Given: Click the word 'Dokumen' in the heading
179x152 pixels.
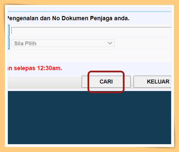Looking at the screenshot, I should tap(75, 18).
